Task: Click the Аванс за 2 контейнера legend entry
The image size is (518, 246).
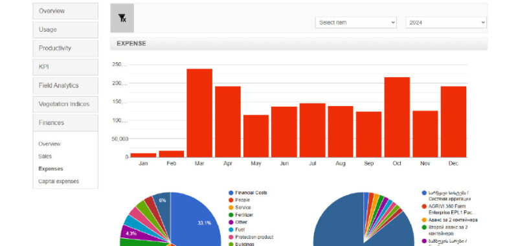Action: pos(449,220)
